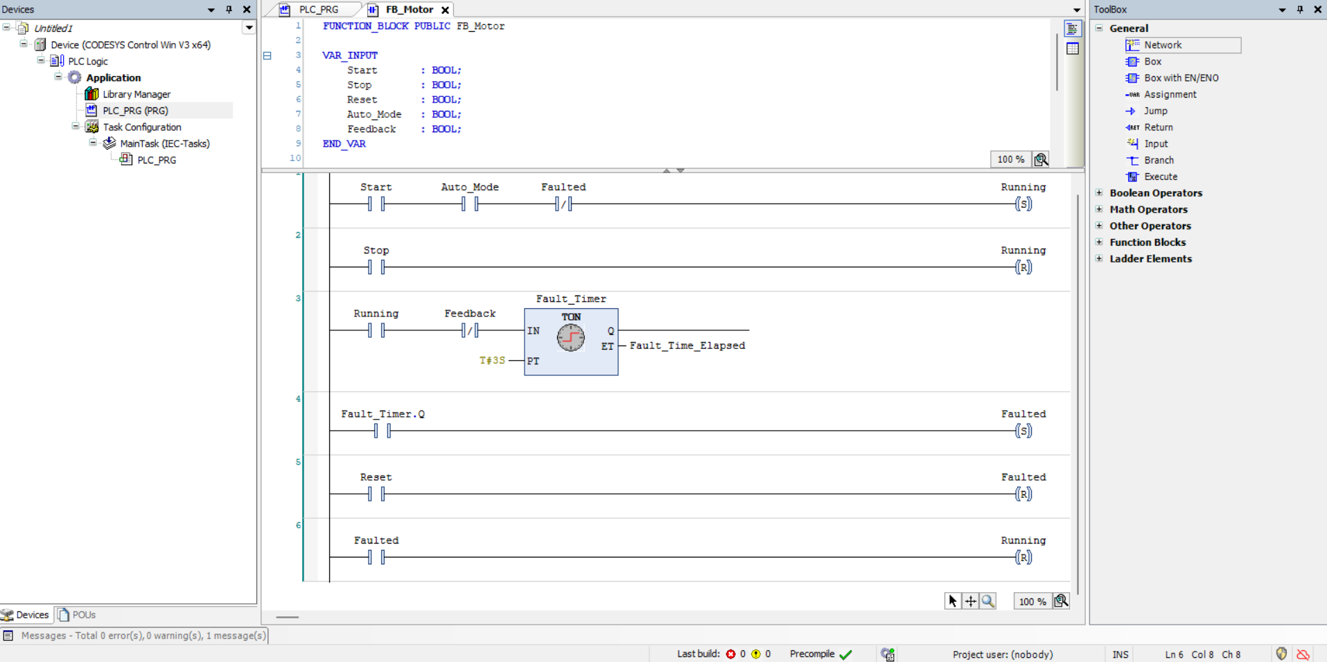Click ladder editor zoom level icon

click(1061, 601)
